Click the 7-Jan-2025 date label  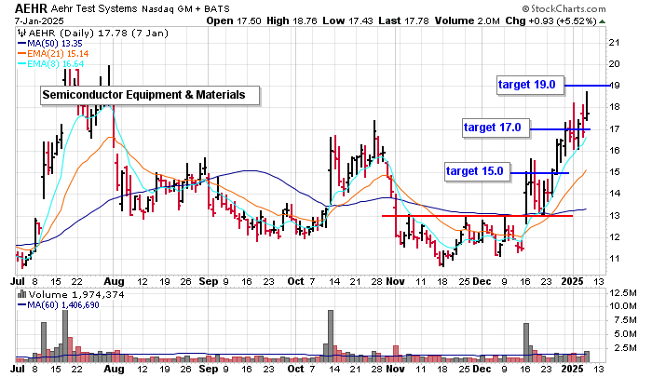(x=39, y=20)
